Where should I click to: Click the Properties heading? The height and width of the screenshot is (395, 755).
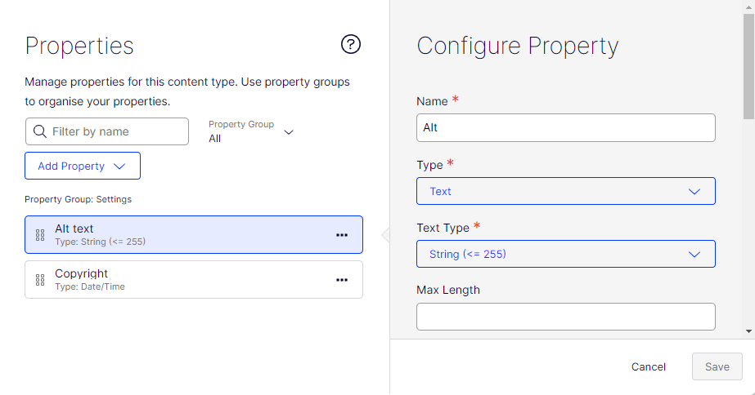tap(79, 47)
